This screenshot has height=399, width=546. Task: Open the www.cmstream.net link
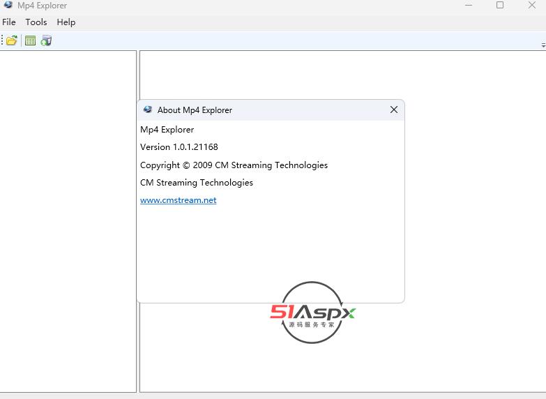click(179, 200)
